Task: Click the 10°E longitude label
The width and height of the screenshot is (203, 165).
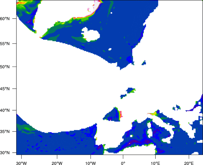Action: click(155, 163)
